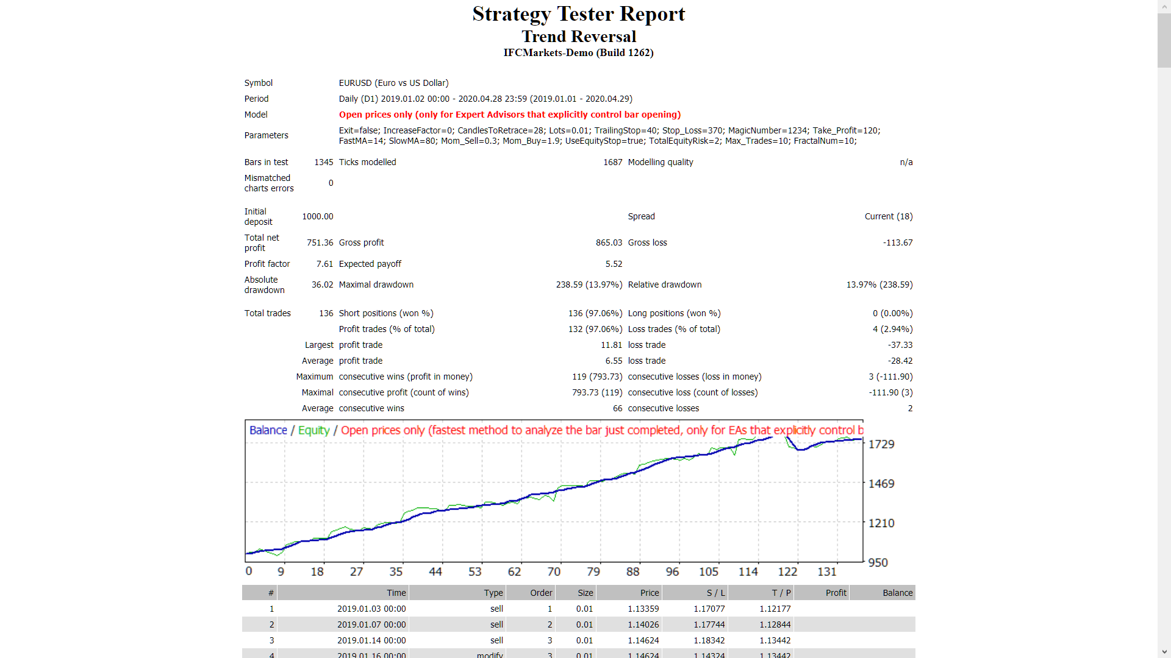The height and width of the screenshot is (658, 1171).
Task: Click the Time column header
Action: [395, 592]
